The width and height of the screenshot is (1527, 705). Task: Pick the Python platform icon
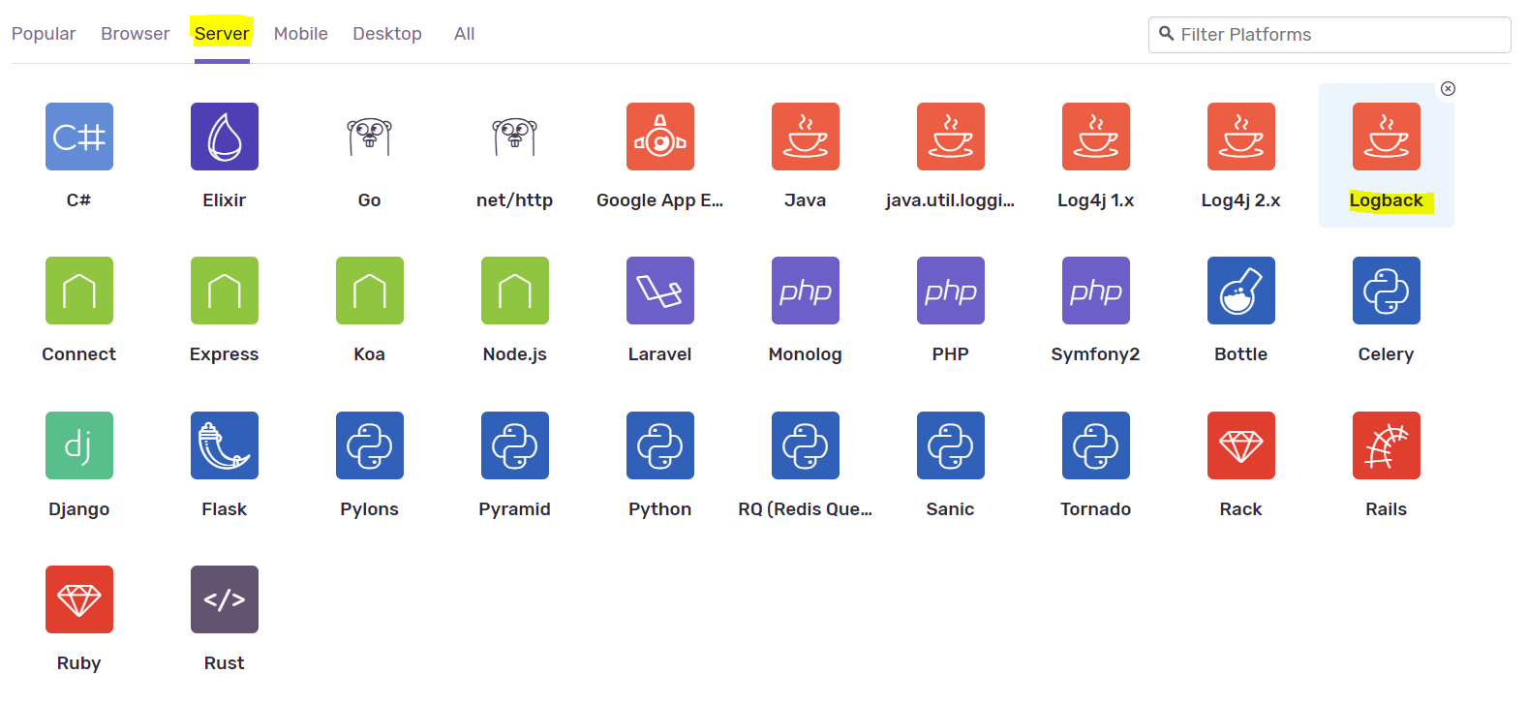point(660,445)
